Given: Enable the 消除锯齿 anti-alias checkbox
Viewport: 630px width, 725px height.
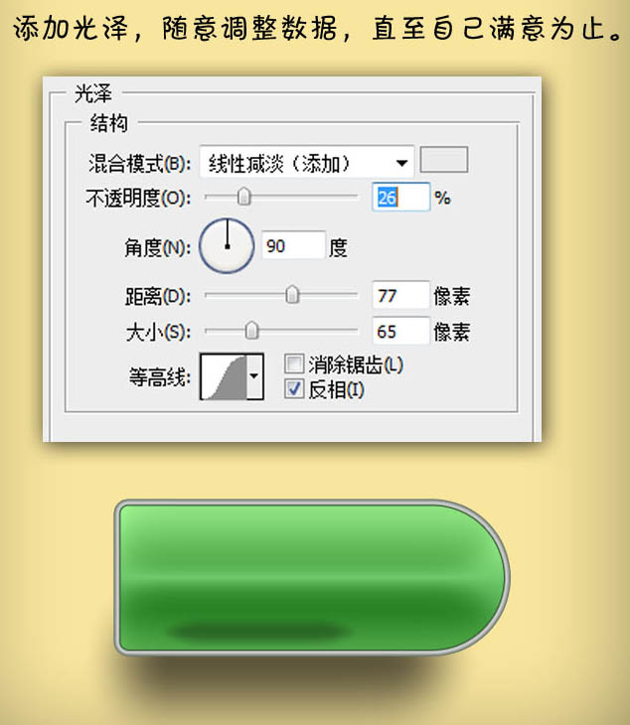Looking at the screenshot, I should tap(294, 363).
